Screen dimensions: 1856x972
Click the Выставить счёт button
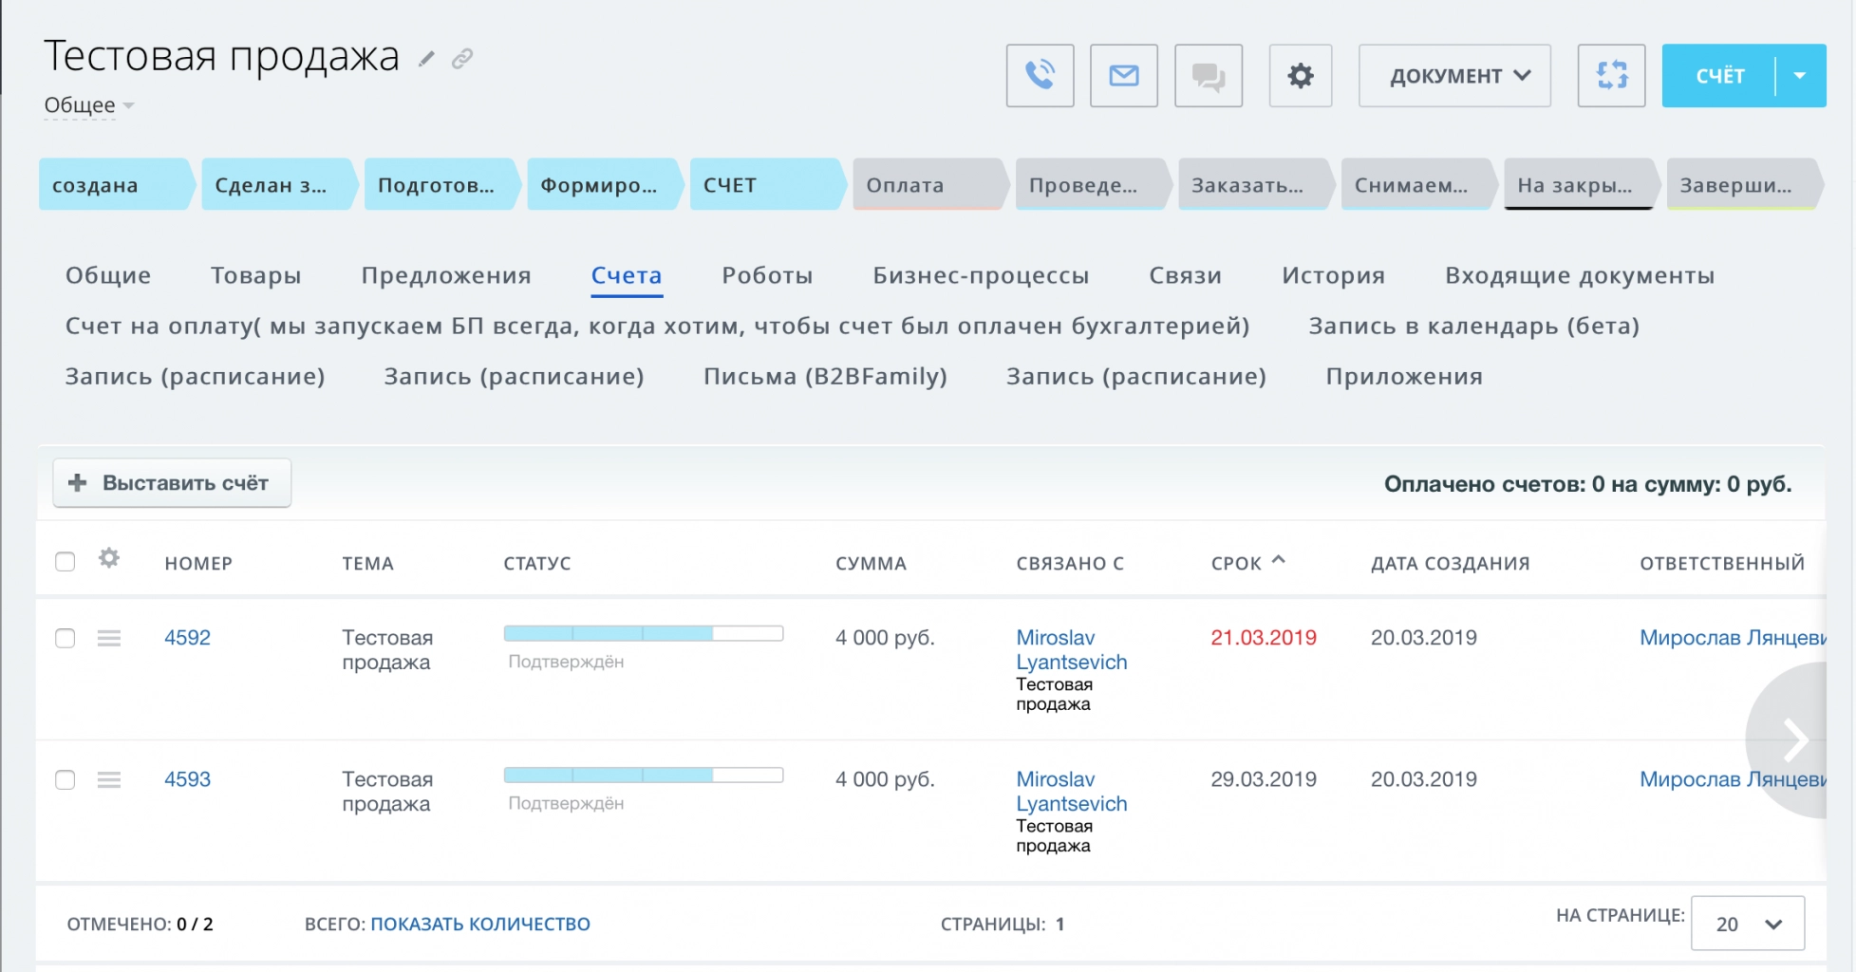click(x=171, y=482)
